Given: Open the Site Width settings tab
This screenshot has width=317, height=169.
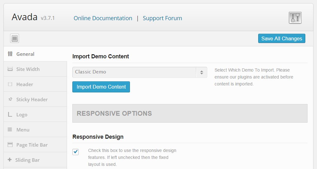Looking at the screenshot, I should 35,69.
